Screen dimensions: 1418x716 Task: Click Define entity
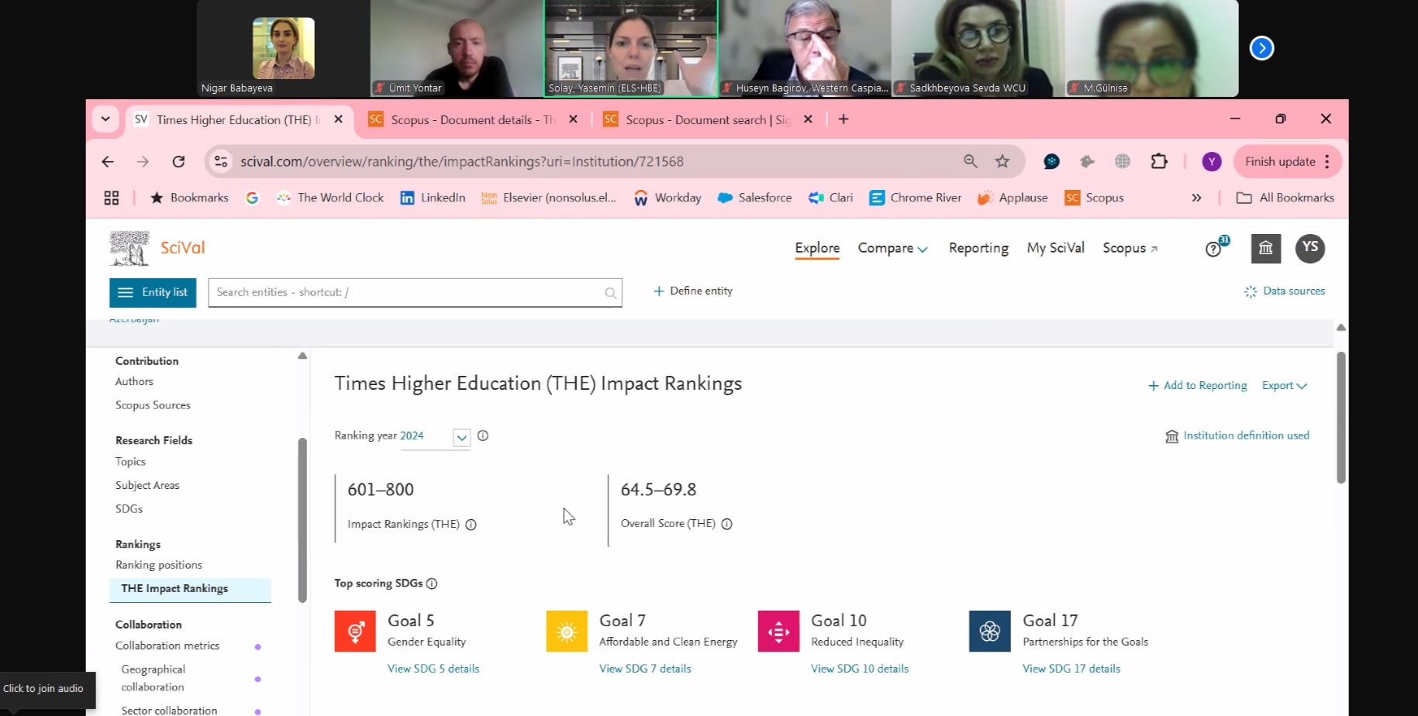tap(692, 291)
